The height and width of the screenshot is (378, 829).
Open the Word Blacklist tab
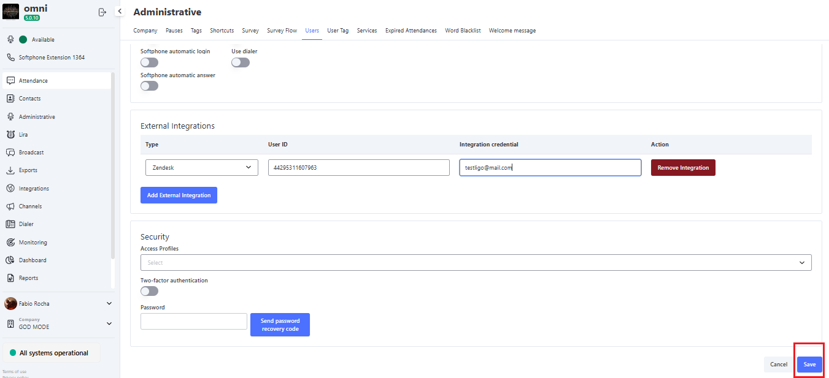click(x=463, y=31)
